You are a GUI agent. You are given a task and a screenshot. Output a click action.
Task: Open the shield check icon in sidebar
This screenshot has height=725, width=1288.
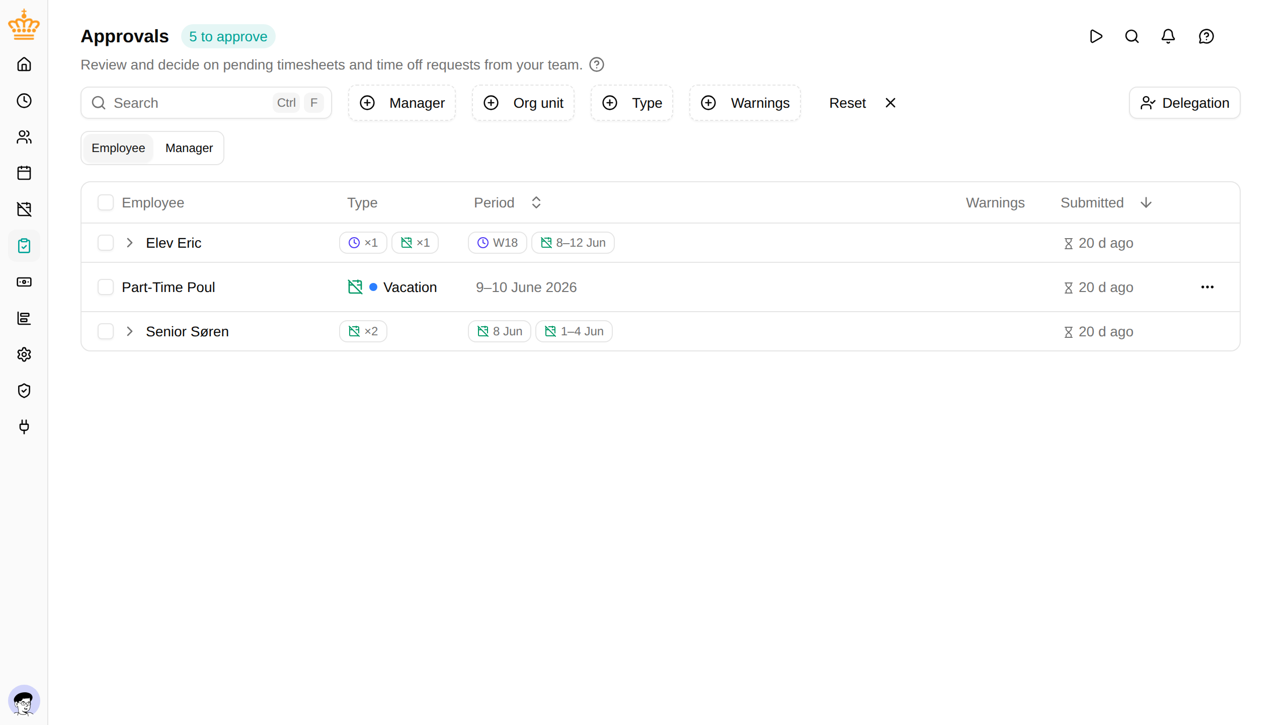click(x=24, y=391)
